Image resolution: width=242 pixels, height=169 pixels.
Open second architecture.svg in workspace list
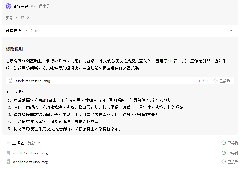[x=30, y=162]
